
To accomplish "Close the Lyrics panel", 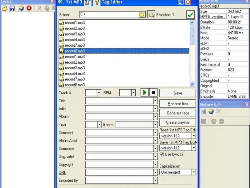I will pos(52,2).
